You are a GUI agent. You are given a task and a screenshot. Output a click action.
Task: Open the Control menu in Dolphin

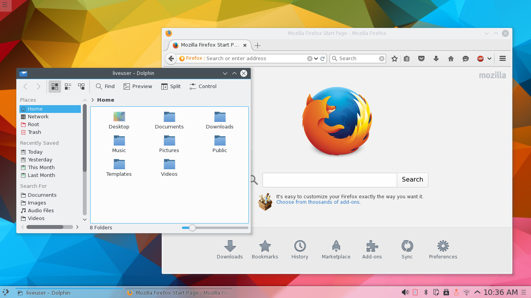203,87
